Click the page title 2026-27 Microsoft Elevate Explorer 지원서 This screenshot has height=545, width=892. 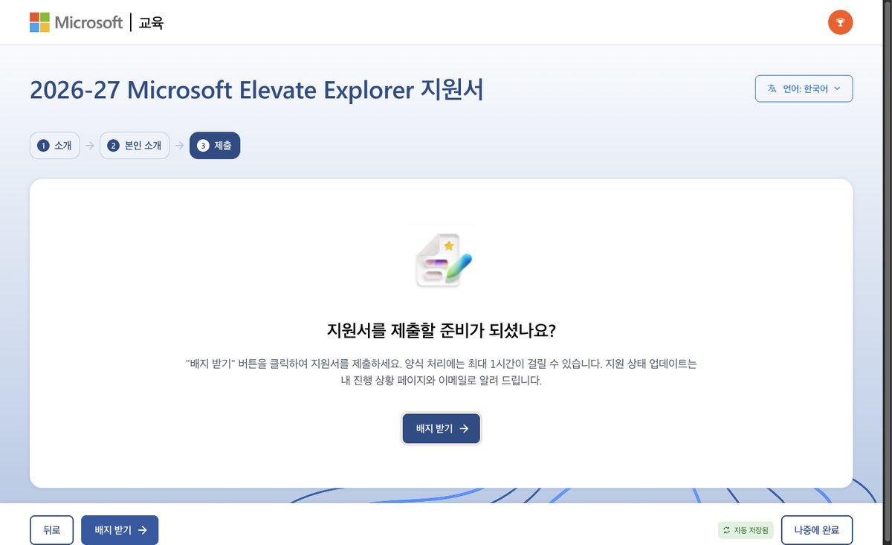pos(256,90)
